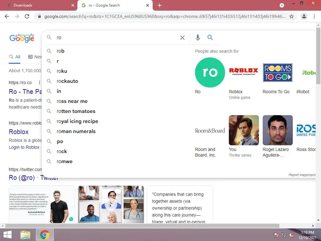
Task: Switch to the Downloads tab
Action: pyautogui.click(x=39, y=5)
